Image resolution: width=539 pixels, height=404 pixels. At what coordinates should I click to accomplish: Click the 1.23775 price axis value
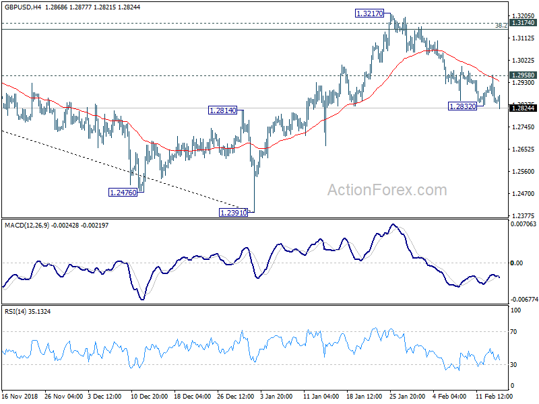524,216
